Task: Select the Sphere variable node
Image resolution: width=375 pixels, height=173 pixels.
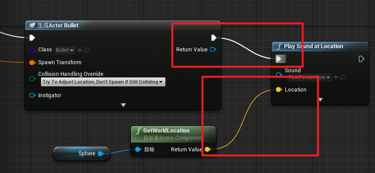Action: tap(81, 153)
